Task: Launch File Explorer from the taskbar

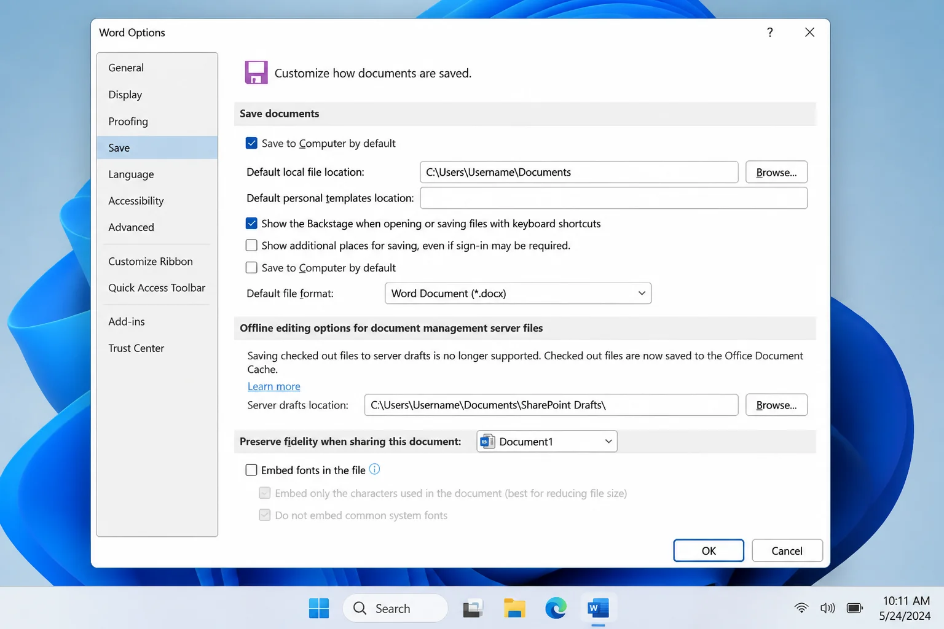Action: pyautogui.click(x=514, y=608)
